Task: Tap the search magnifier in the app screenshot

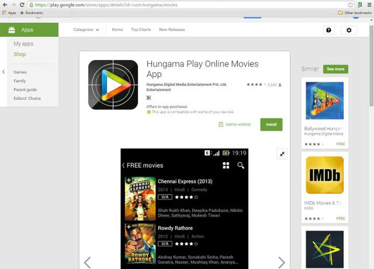Action: click(x=241, y=165)
